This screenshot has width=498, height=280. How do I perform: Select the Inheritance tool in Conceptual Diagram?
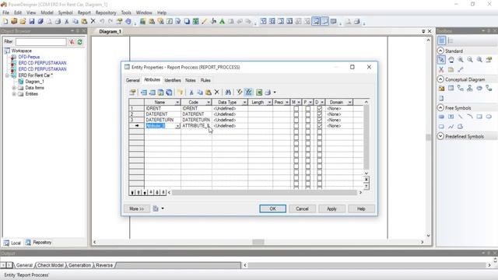[x=470, y=88]
